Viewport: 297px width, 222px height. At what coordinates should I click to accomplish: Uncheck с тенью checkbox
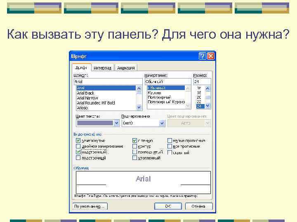(134, 140)
